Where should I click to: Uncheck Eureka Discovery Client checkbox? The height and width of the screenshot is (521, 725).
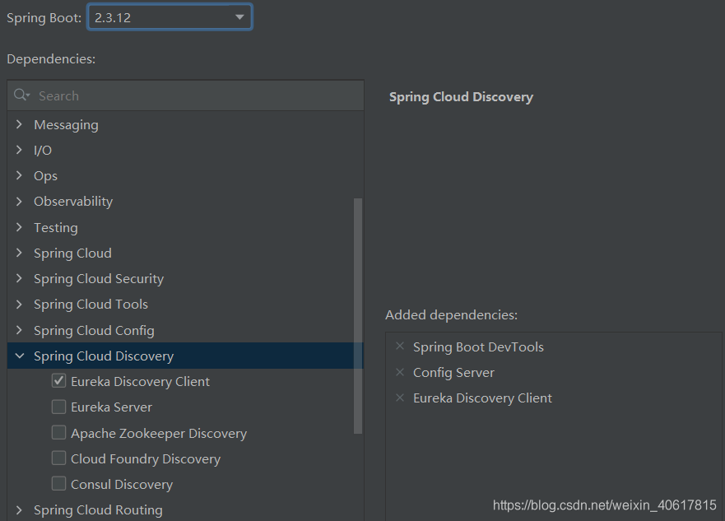[58, 381]
